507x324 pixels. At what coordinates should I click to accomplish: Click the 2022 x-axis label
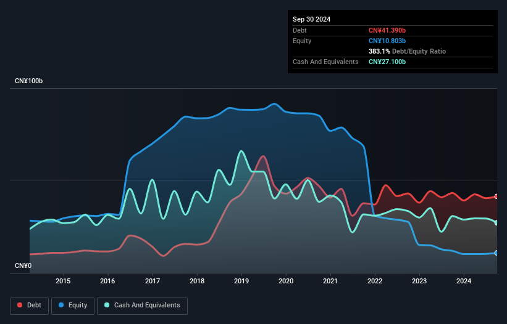(375, 281)
